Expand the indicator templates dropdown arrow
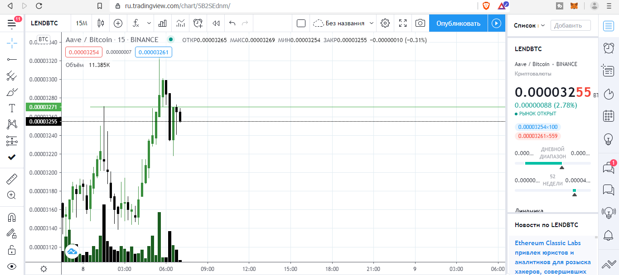Image resolution: width=619 pixels, height=275 pixels. (x=149, y=23)
